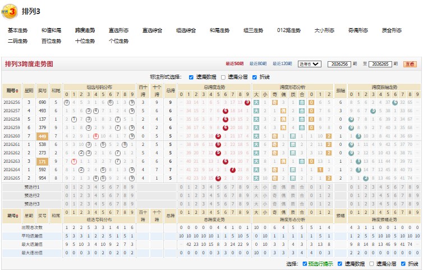The height and width of the screenshot is (270, 423).
Task: Open the 质合形态 link
Action: coord(392,30)
